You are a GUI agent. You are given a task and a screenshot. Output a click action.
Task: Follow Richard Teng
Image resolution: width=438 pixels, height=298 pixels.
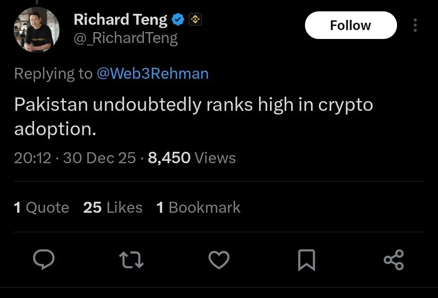[x=350, y=25]
